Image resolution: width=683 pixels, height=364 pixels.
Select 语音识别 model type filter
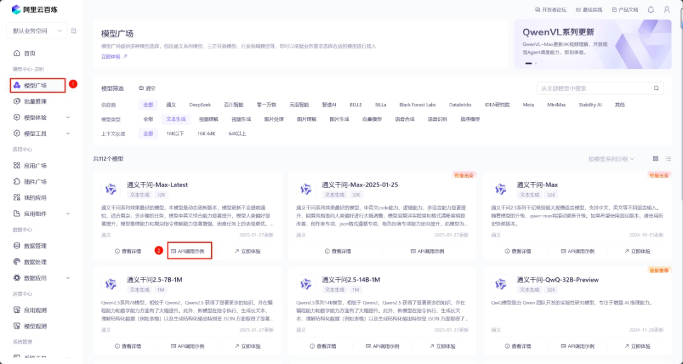(438, 119)
